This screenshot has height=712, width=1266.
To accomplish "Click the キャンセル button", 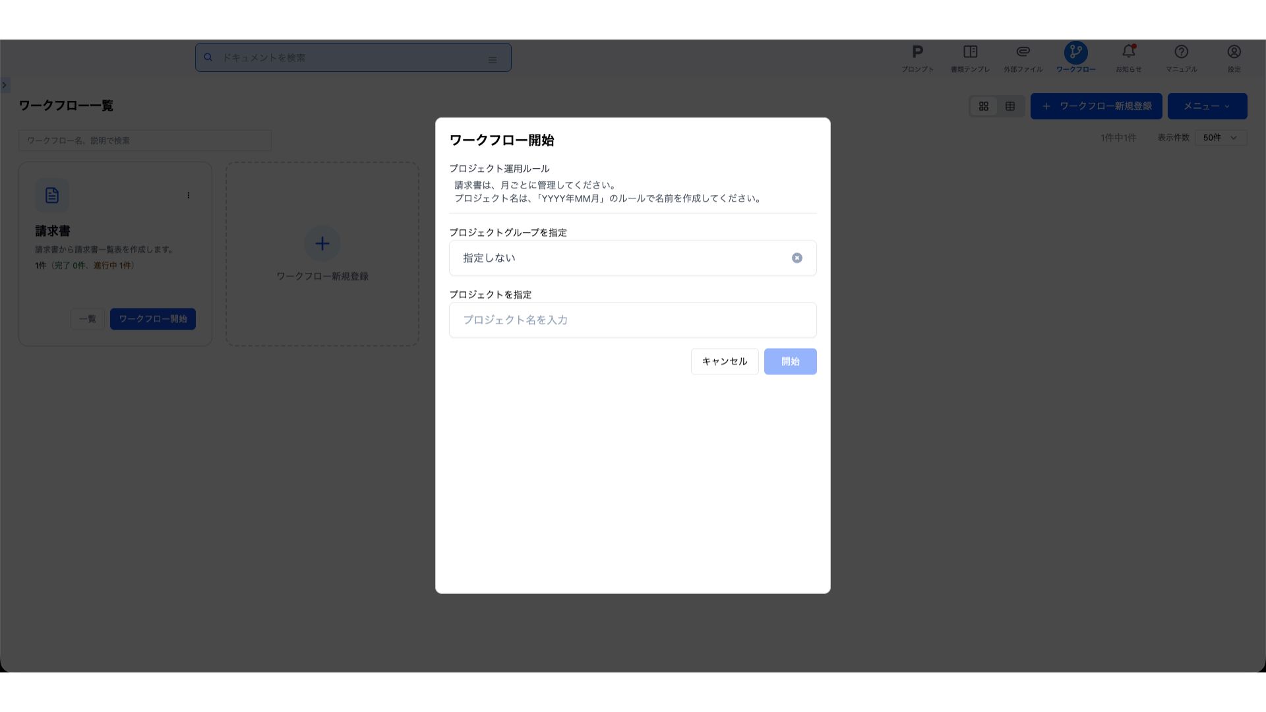I will click(x=724, y=361).
